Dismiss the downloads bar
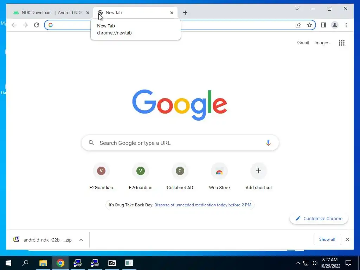 click(347, 239)
